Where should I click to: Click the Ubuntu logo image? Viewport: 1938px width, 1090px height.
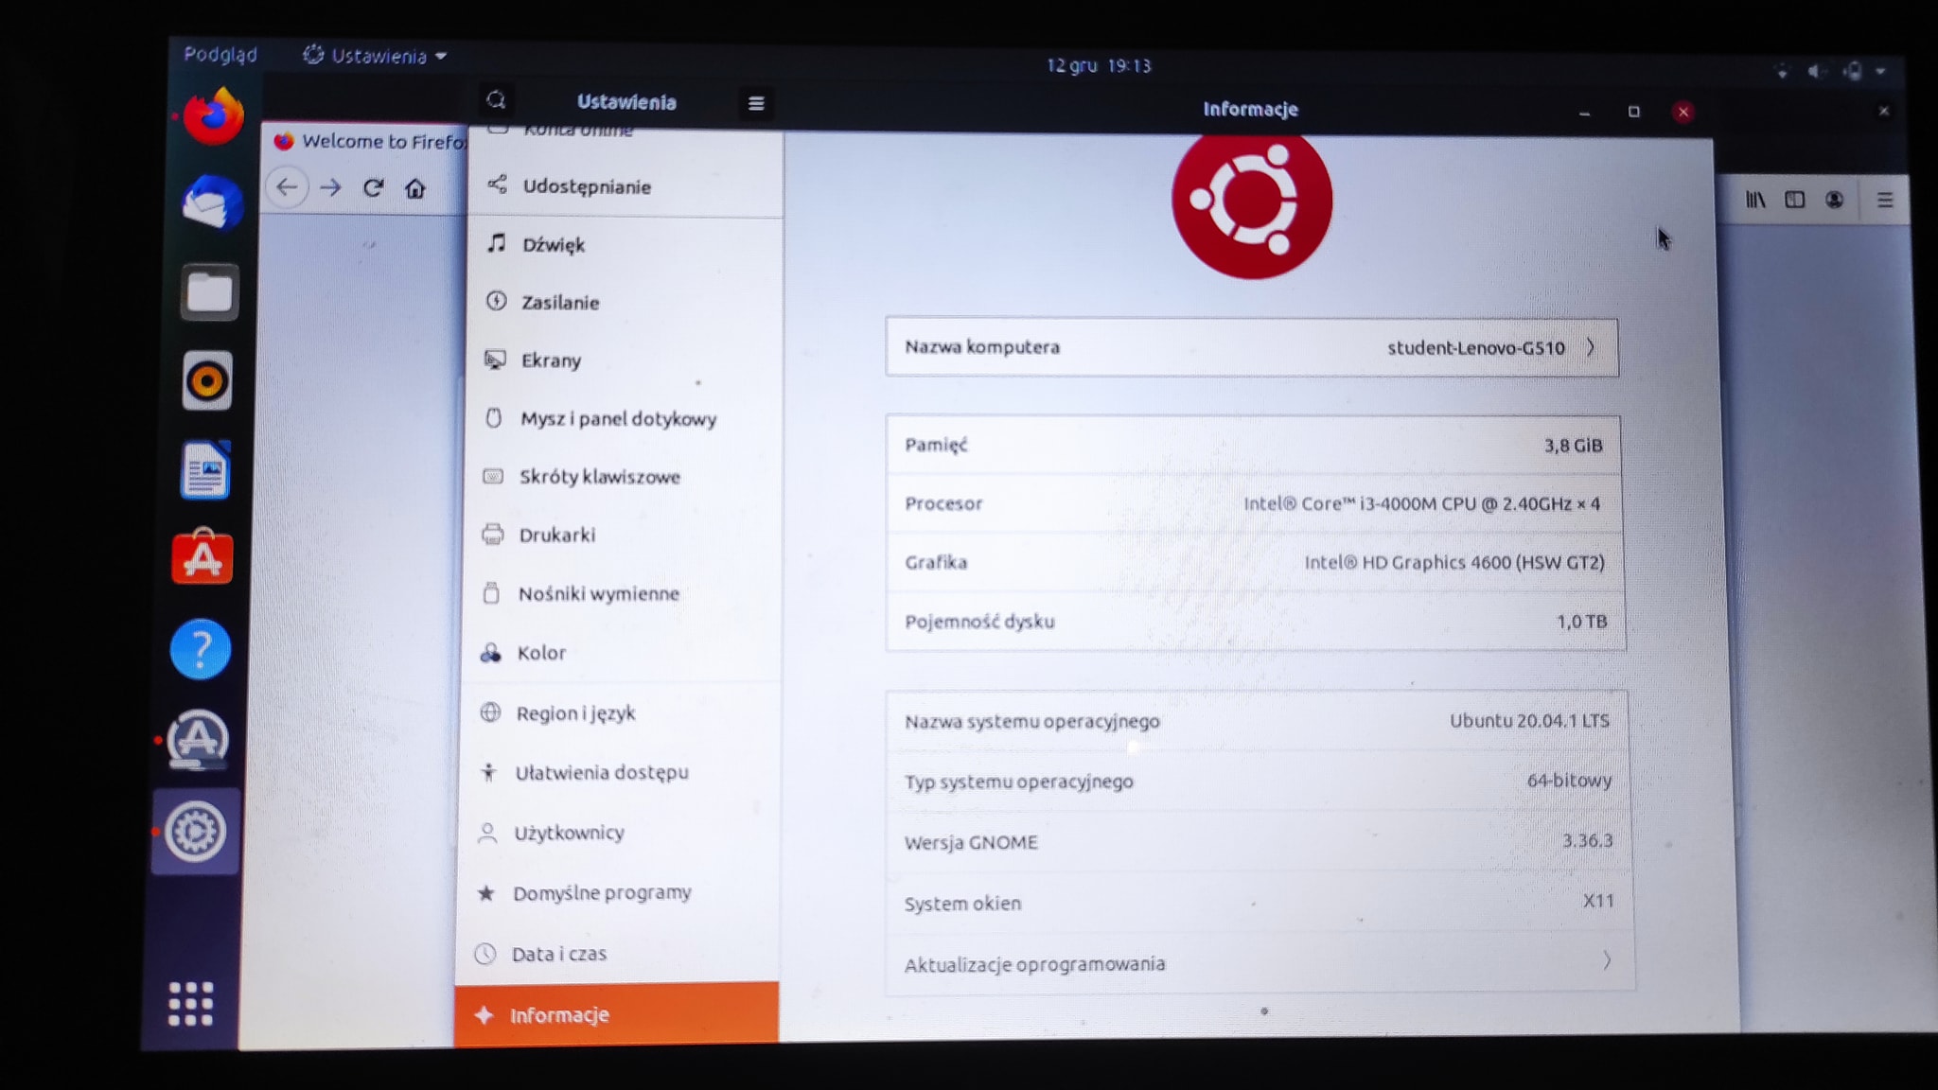click(1252, 202)
